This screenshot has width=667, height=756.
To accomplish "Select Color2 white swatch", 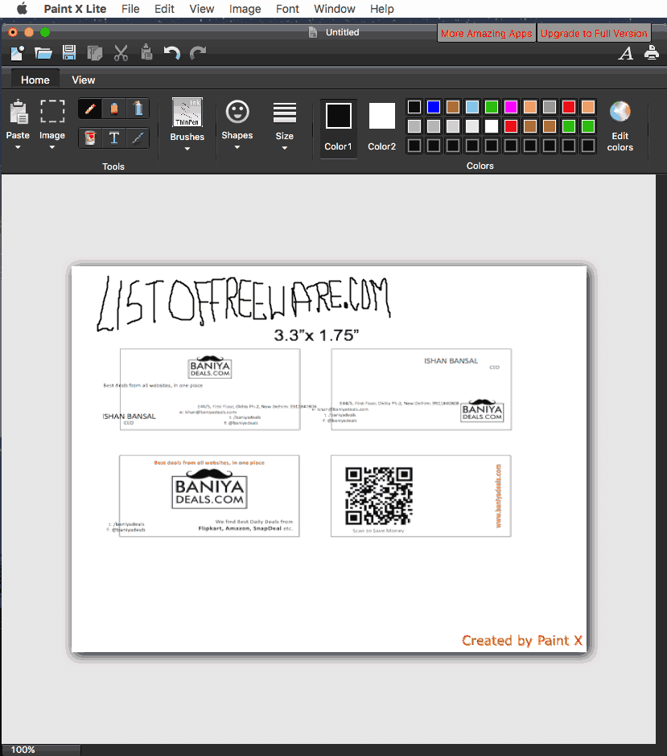I will point(382,116).
